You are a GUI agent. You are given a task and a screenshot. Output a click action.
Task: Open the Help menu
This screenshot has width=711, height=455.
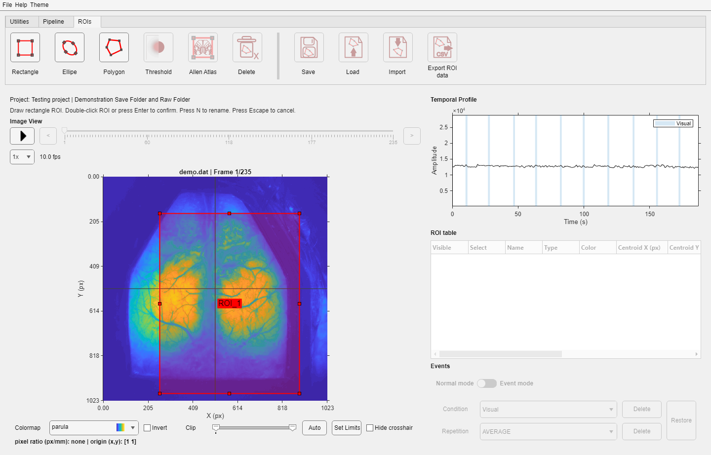[21, 5]
